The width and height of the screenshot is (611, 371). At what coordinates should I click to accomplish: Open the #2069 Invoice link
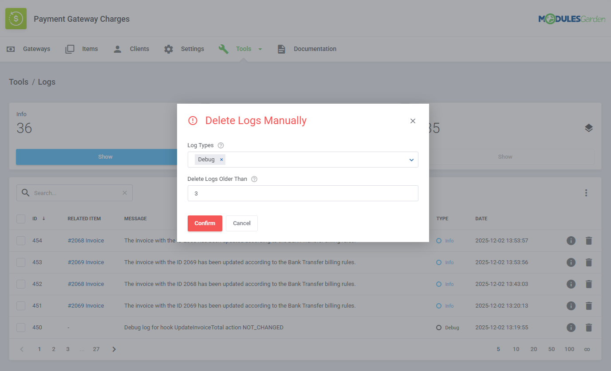[86, 262]
